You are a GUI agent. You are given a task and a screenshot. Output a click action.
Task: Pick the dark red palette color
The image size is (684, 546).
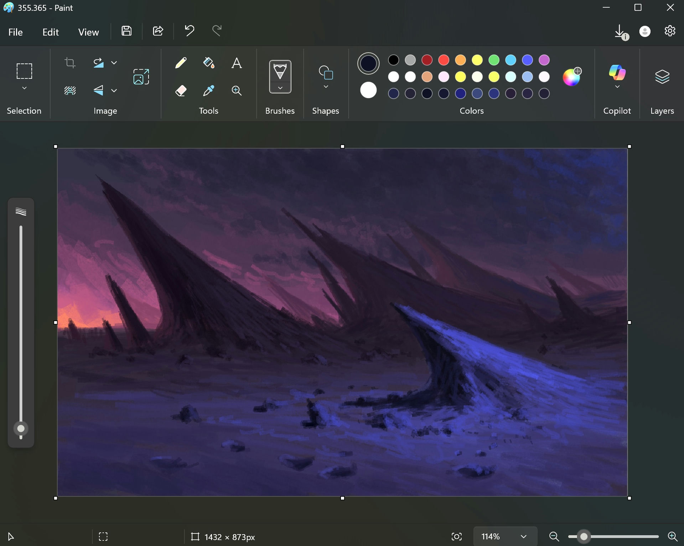(x=427, y=60)
